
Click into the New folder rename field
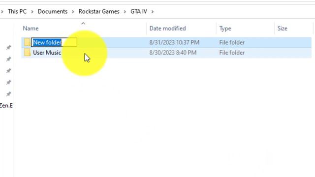(54, 42)
